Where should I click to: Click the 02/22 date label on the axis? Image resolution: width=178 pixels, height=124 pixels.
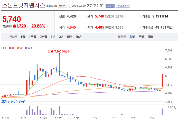pos(152,118)
